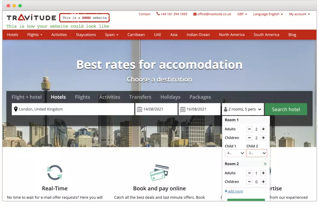This screenshot has width=319, height=206.
Task: Click the check-out calendar icon
Action: (183, 109)
